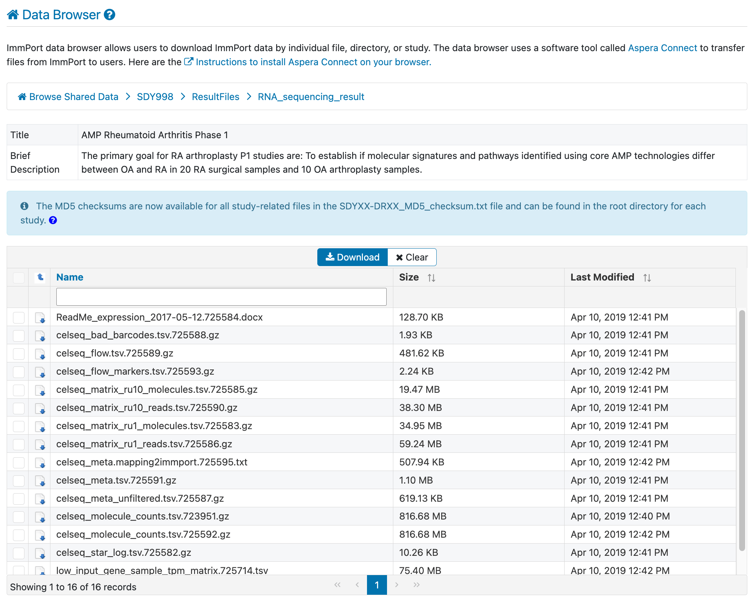754x604 pixels.
Task: Check the checkbox for celseq_flow.tsv.725589.gz
Action: point(18,354)
